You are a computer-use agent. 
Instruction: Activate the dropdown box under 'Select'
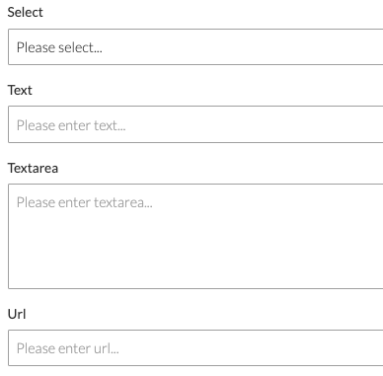pyautogui.click(x=195, y=47)
